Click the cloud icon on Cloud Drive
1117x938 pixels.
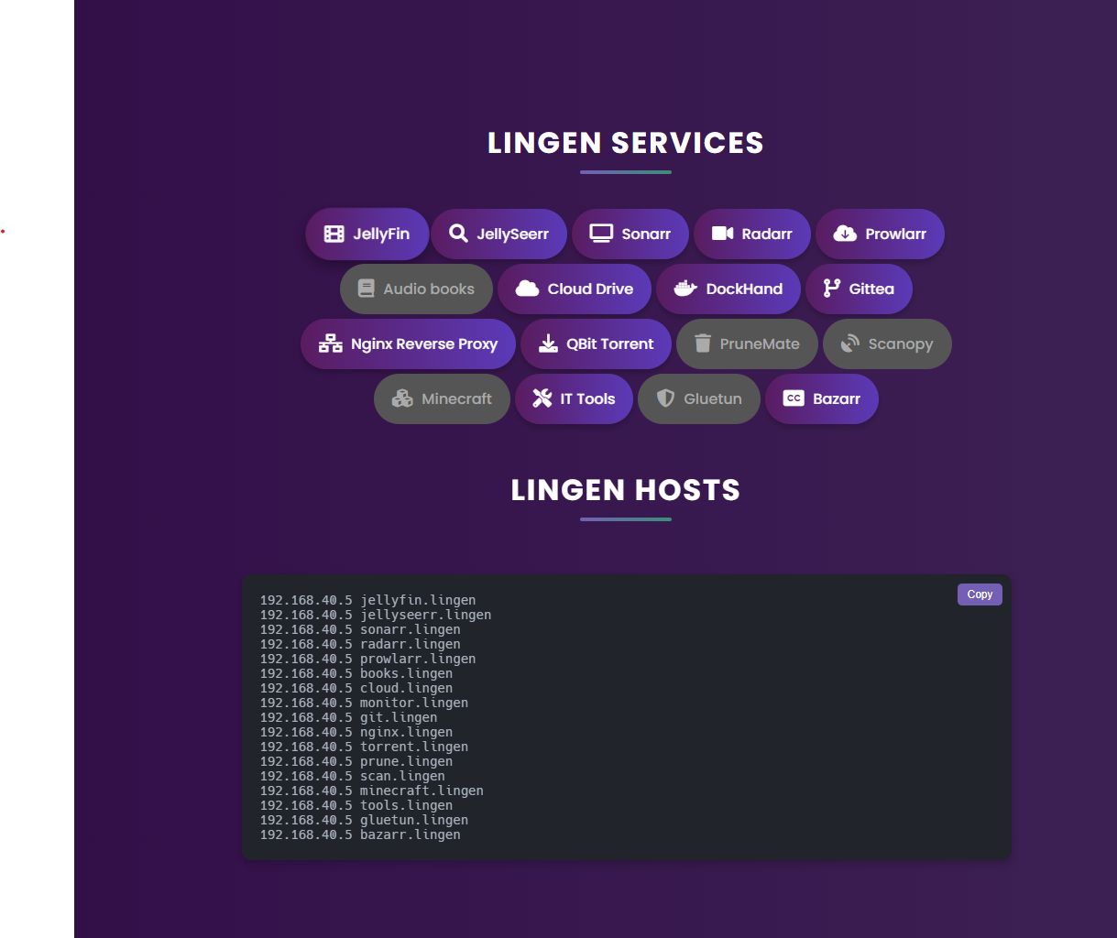(x=527, y=289)
